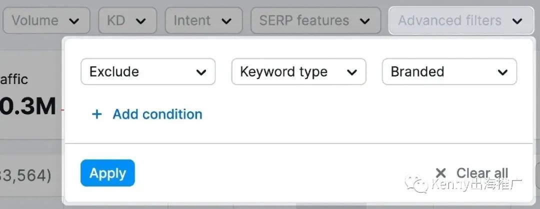Click the chevron arrow in the Exclude box
Screen dimensions: 540x209
(x=201, y=72)
